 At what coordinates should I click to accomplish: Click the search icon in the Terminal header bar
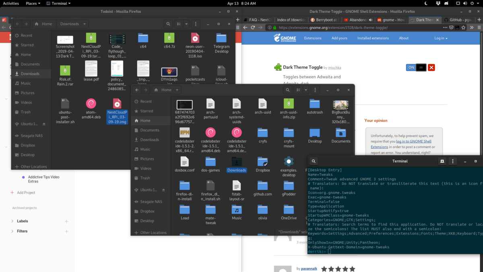[x=313, y=161]
